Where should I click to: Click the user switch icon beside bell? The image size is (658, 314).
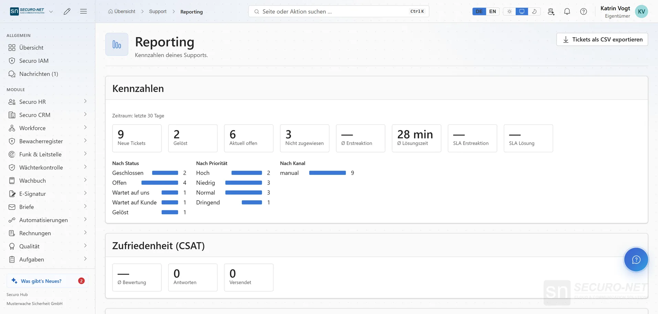click(551, 11)
